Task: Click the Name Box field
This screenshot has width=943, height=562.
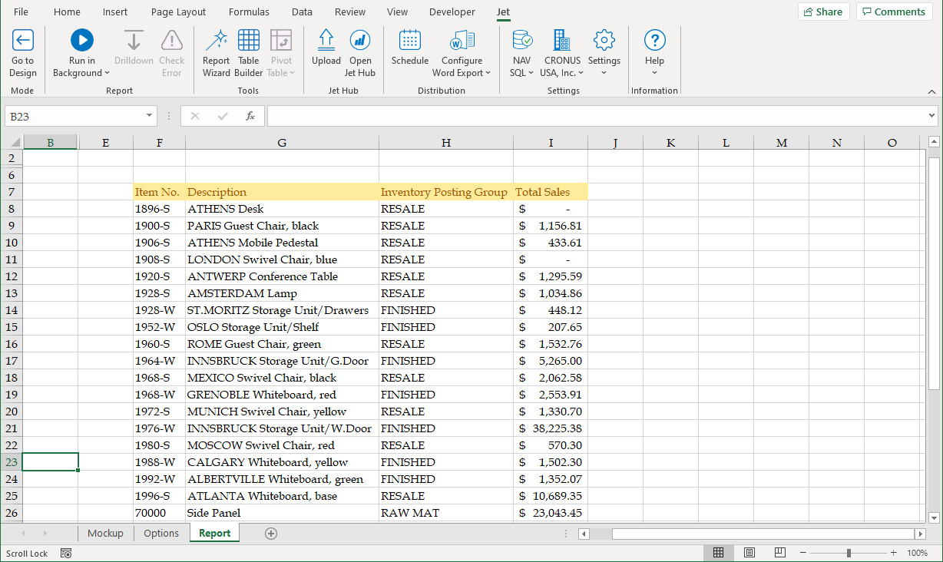Action: pyautogui.click(x=74, y=116)
